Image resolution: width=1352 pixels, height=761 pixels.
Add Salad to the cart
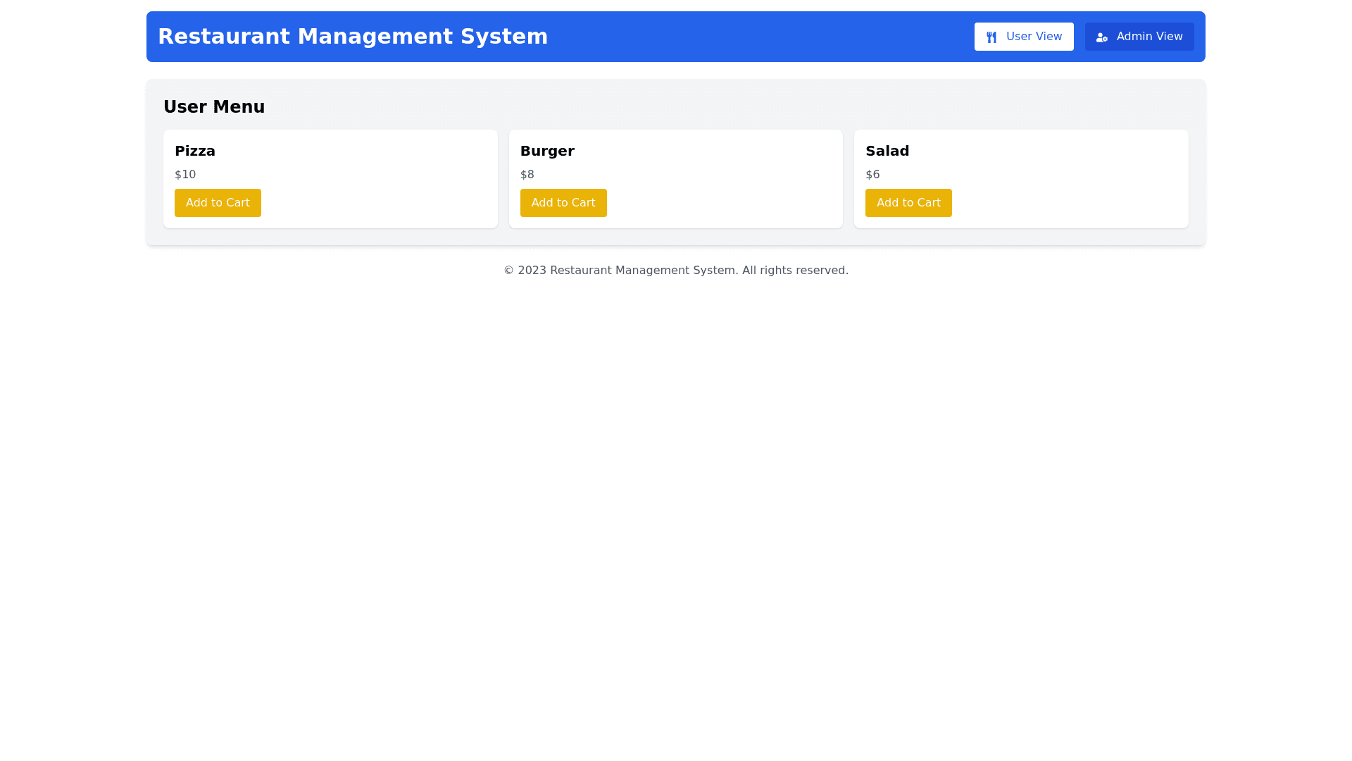[908, 203]
